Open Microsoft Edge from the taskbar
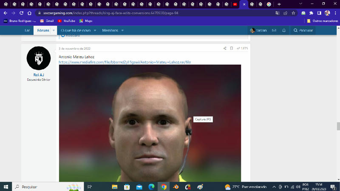340x191 pixels. [x=151, y=187]
